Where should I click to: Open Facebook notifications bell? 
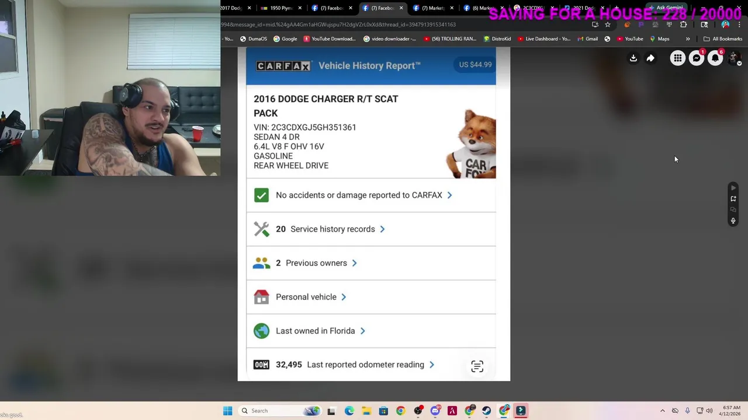point(715,58)
